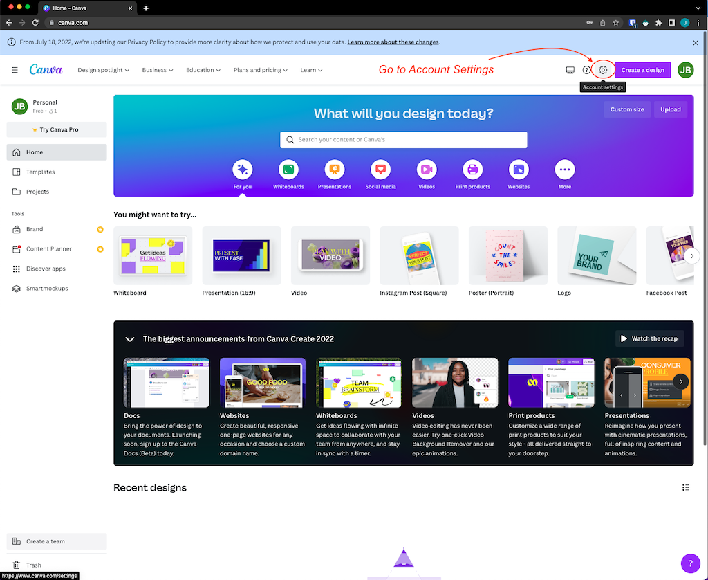708x580 pixels.
Task: Expand the Learn dropdown menu
Action: point(312,70)
